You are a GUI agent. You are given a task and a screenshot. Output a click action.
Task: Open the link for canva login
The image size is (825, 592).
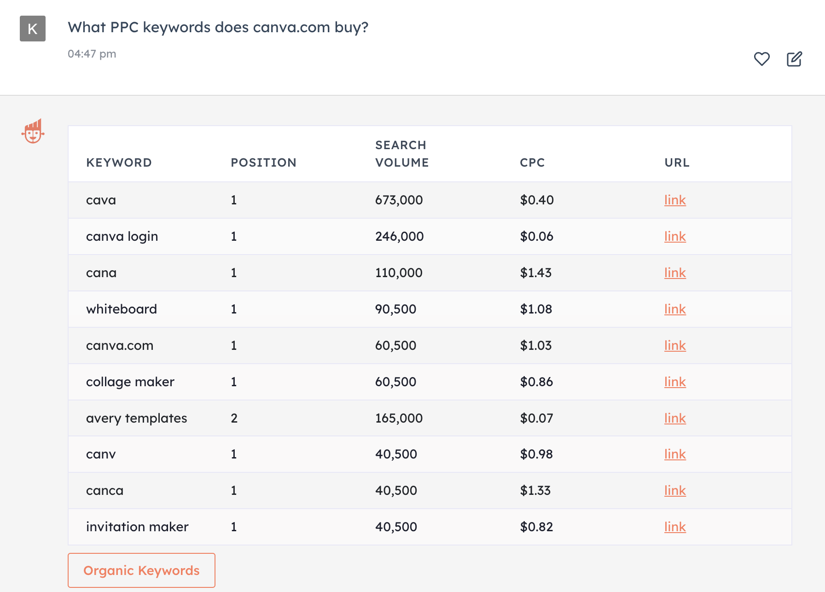point(675,236)
